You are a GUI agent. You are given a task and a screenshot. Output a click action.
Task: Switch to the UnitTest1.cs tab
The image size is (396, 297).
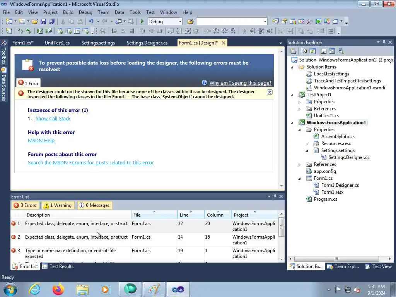tap(57, 43)
